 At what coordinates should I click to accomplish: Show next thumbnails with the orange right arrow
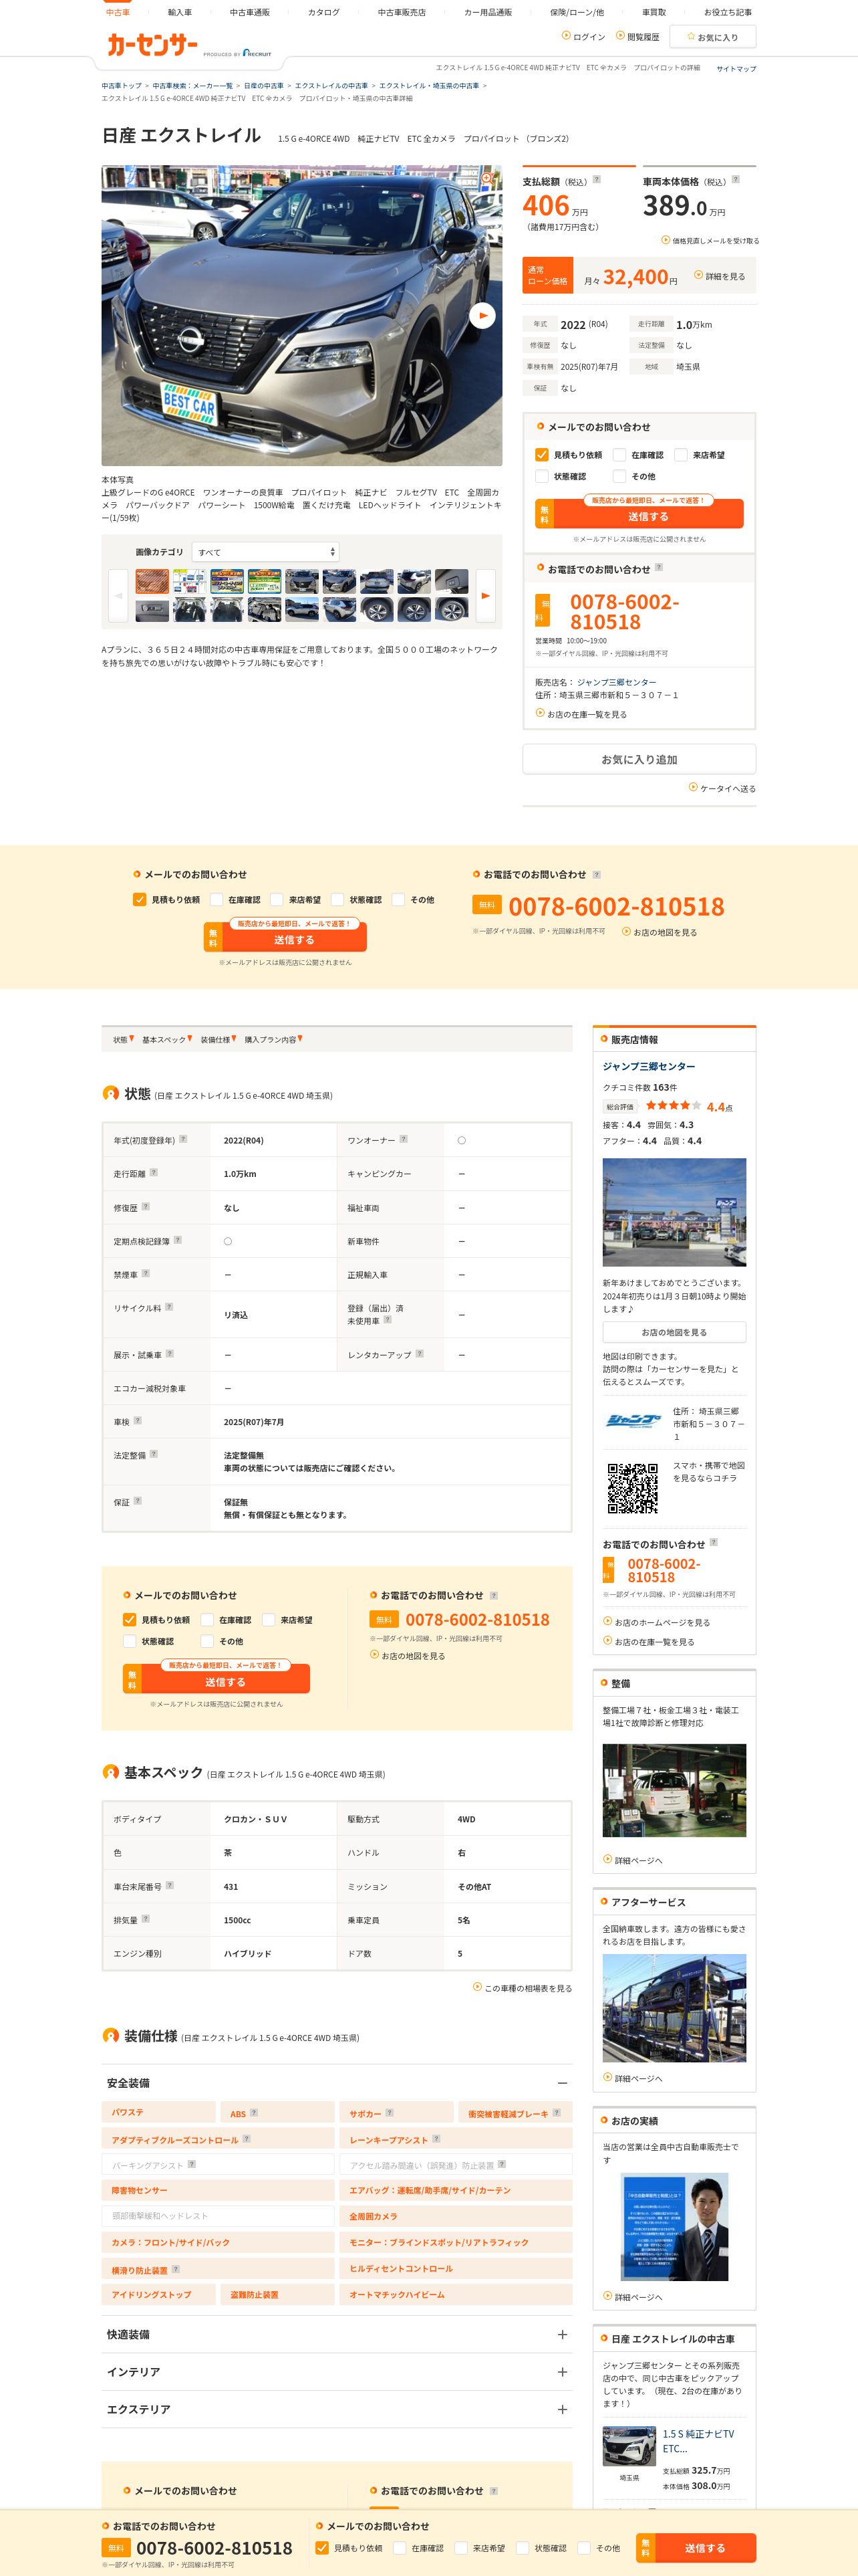[485, 595]
